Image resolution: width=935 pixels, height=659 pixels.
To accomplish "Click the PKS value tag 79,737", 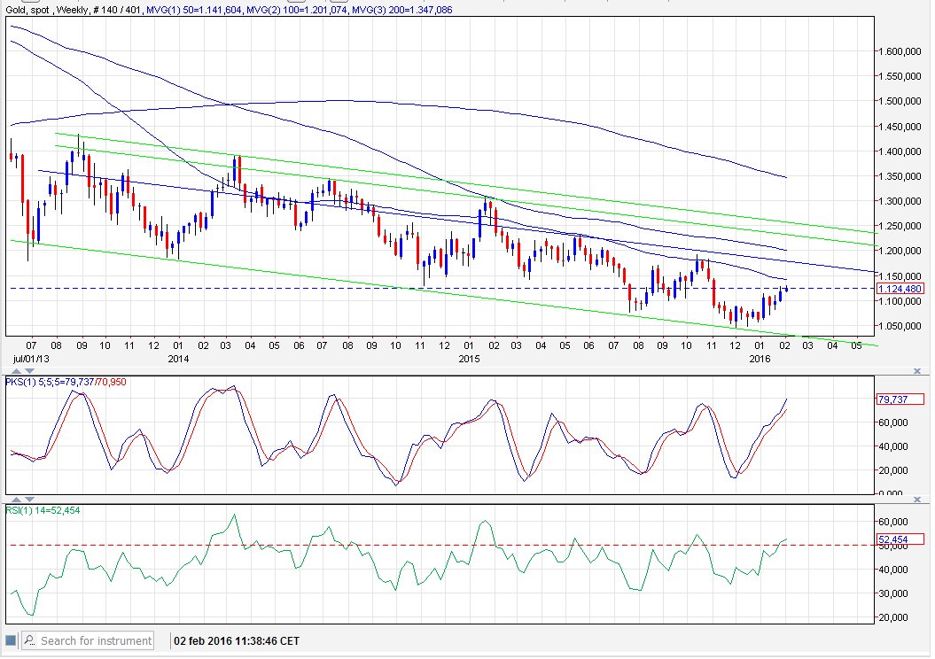I will pyautogui.click(x=900, y=399).
